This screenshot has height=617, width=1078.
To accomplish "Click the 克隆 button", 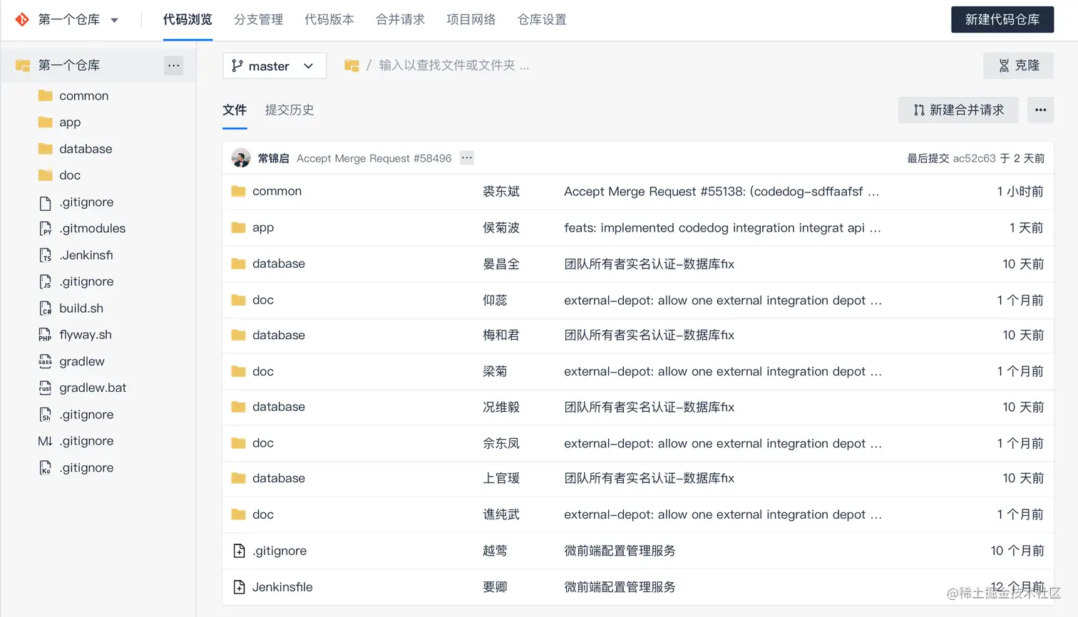I will (1018, 66).
